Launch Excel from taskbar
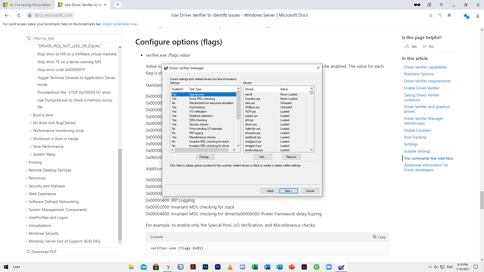This screenshot has height=272, width=484. pyautogui.click(x=255, y=267)
